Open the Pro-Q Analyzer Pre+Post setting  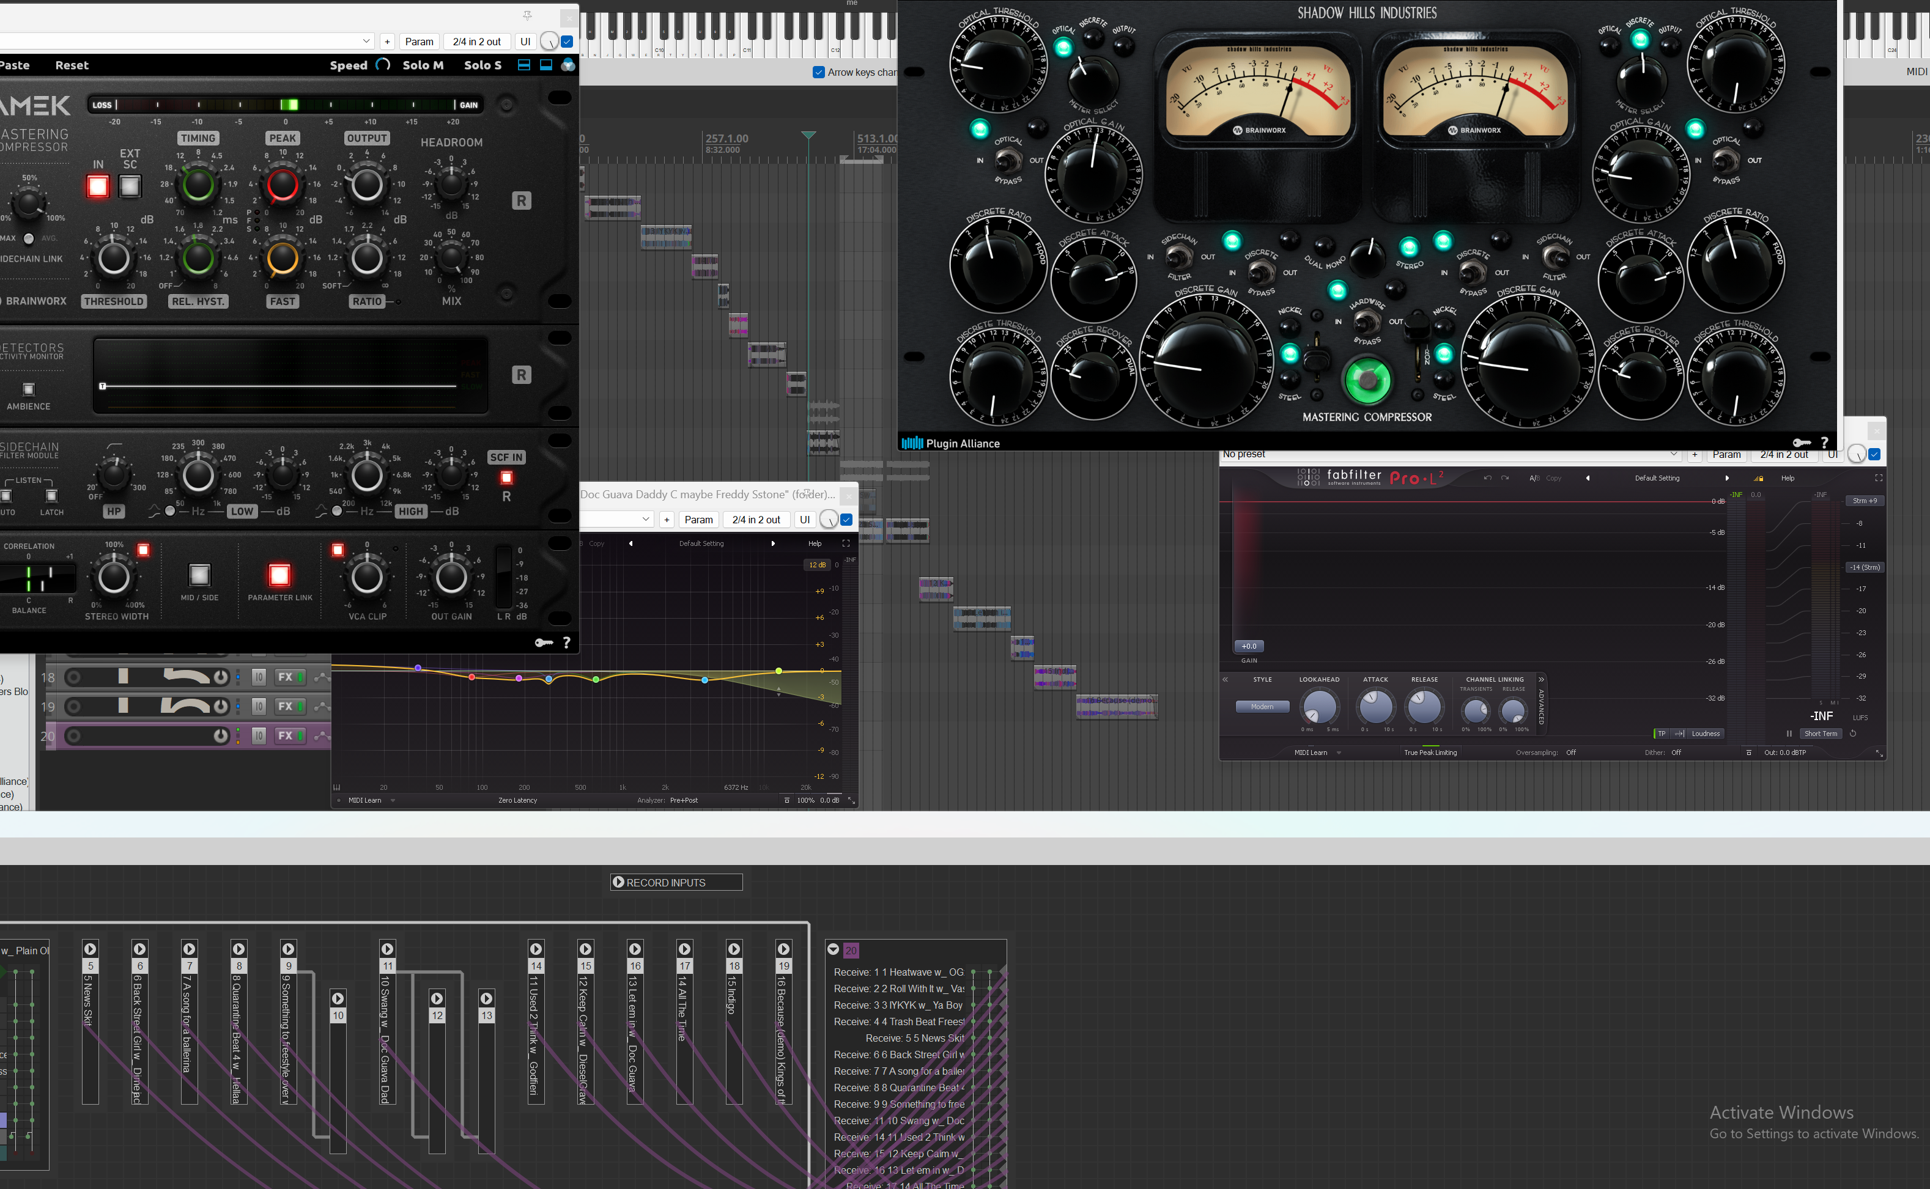click(x=684, y=801)
